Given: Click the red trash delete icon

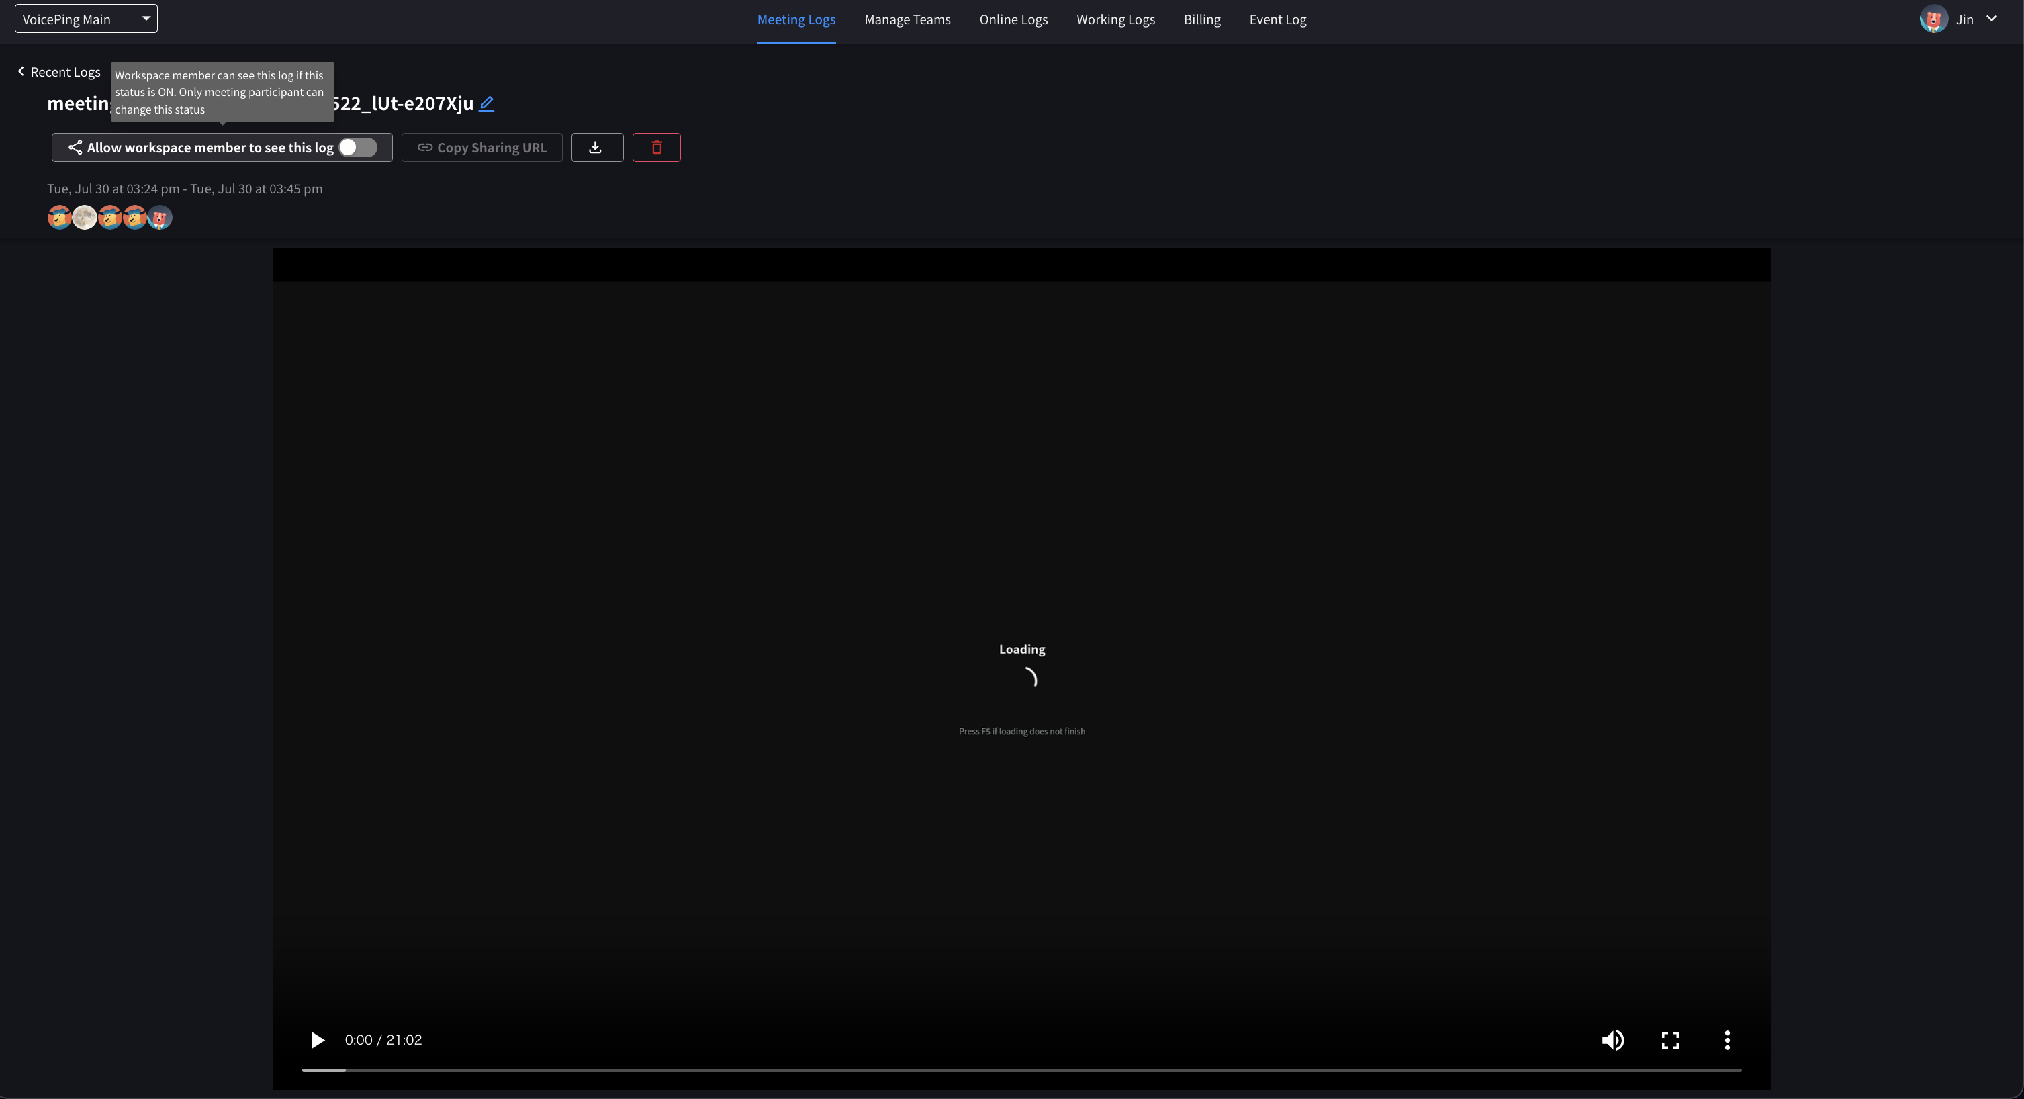Looking at the screenshot, I should [656, 147].
